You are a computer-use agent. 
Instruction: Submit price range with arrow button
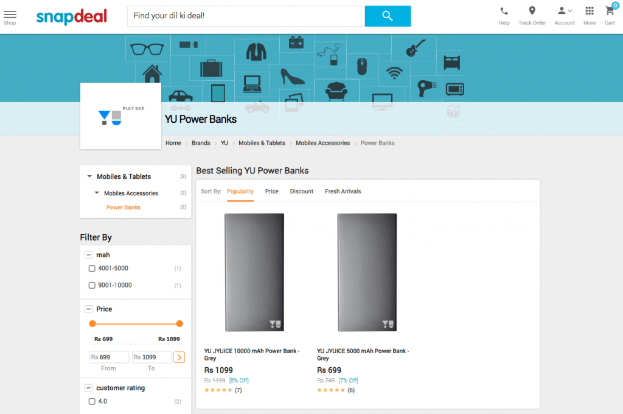(x=179, y=357)
